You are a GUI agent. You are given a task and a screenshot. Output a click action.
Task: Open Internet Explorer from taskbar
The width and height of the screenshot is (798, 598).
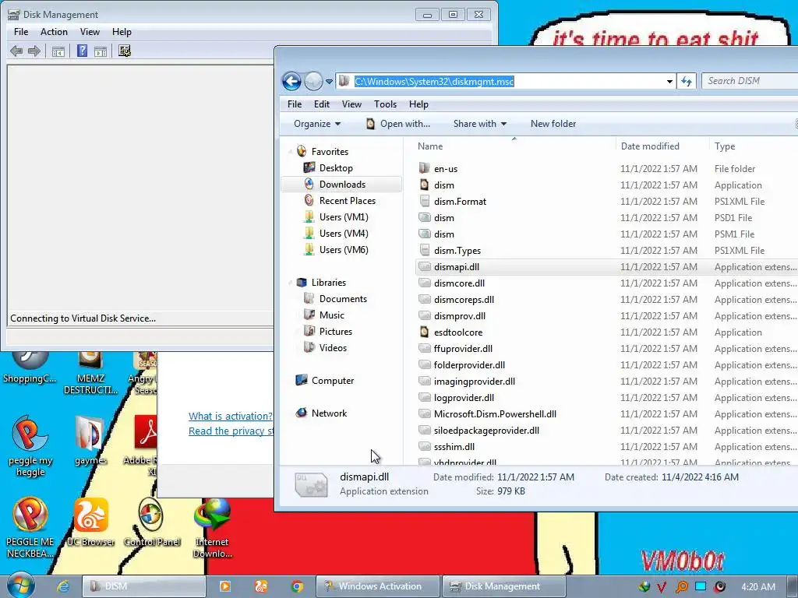click(62, 586)
